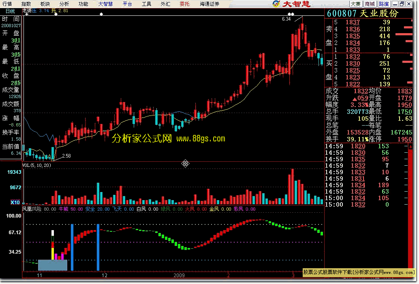Open the 工具 menu
The image size is (419, 284).
pos(146,4)
